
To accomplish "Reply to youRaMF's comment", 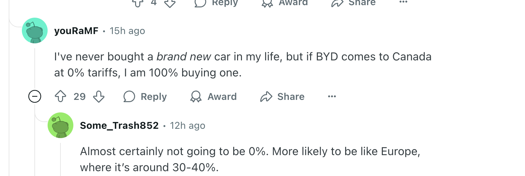I will 145,96.
